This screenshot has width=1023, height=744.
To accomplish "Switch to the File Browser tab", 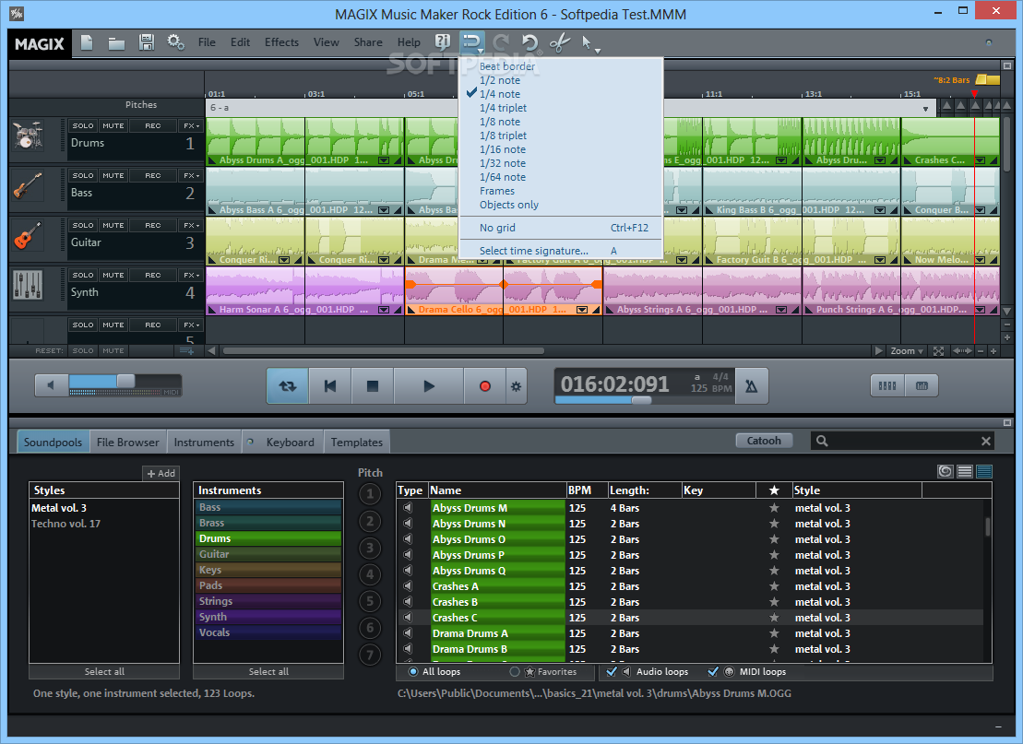I will click(x=128, y=443).
